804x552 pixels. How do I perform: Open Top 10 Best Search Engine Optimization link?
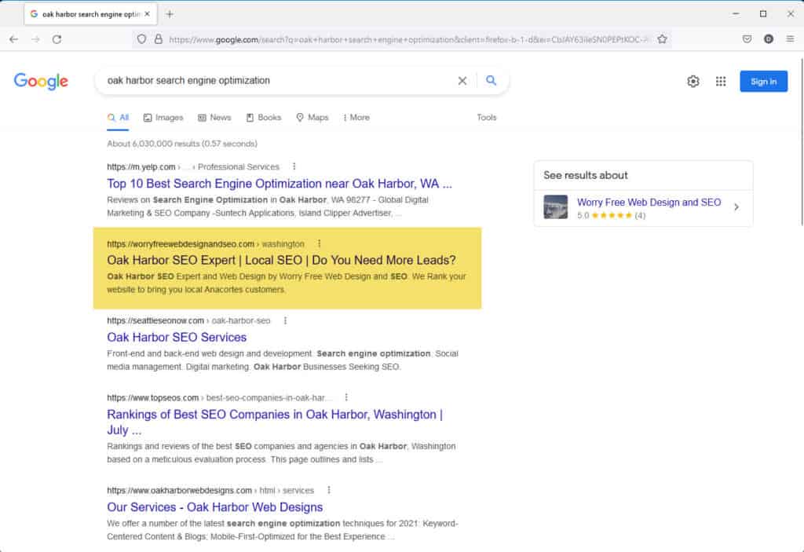click(x=280, y=184)
